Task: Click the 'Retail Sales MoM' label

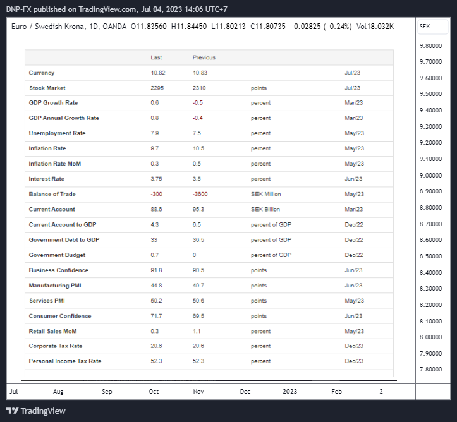Action: click(x=52, y=331)
